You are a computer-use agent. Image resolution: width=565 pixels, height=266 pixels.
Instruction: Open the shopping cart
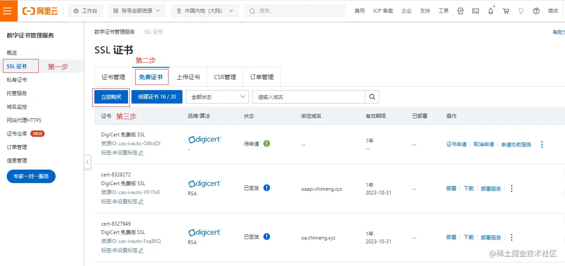coord(506,11)
